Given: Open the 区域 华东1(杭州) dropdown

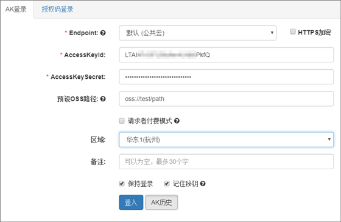Looking at the screenshot, I should (226, 140).
